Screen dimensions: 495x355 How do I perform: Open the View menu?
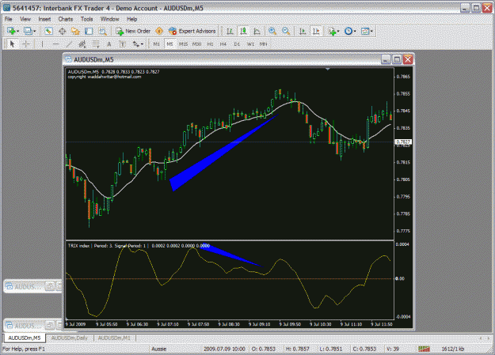pyautogui.click(x=25, y=19)
